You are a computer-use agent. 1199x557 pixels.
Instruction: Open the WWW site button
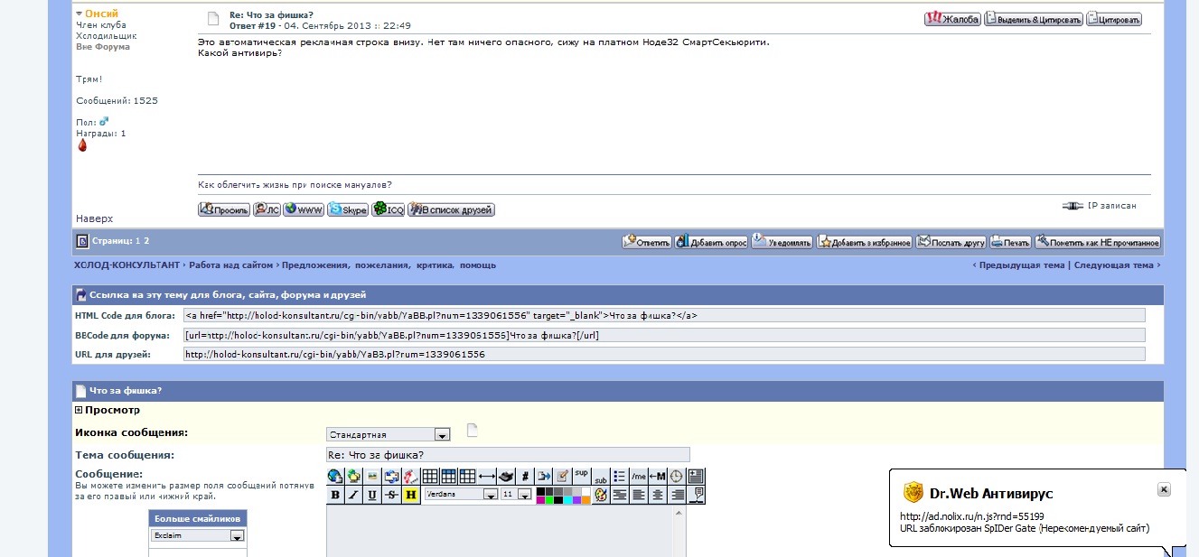tap(304, 209)
